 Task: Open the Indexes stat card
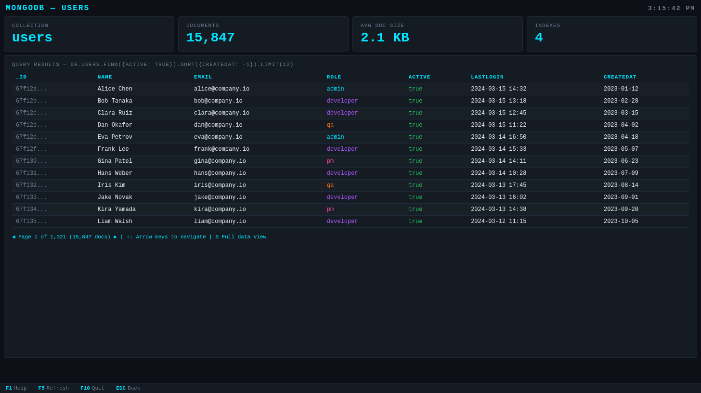(x=611, y=34)
